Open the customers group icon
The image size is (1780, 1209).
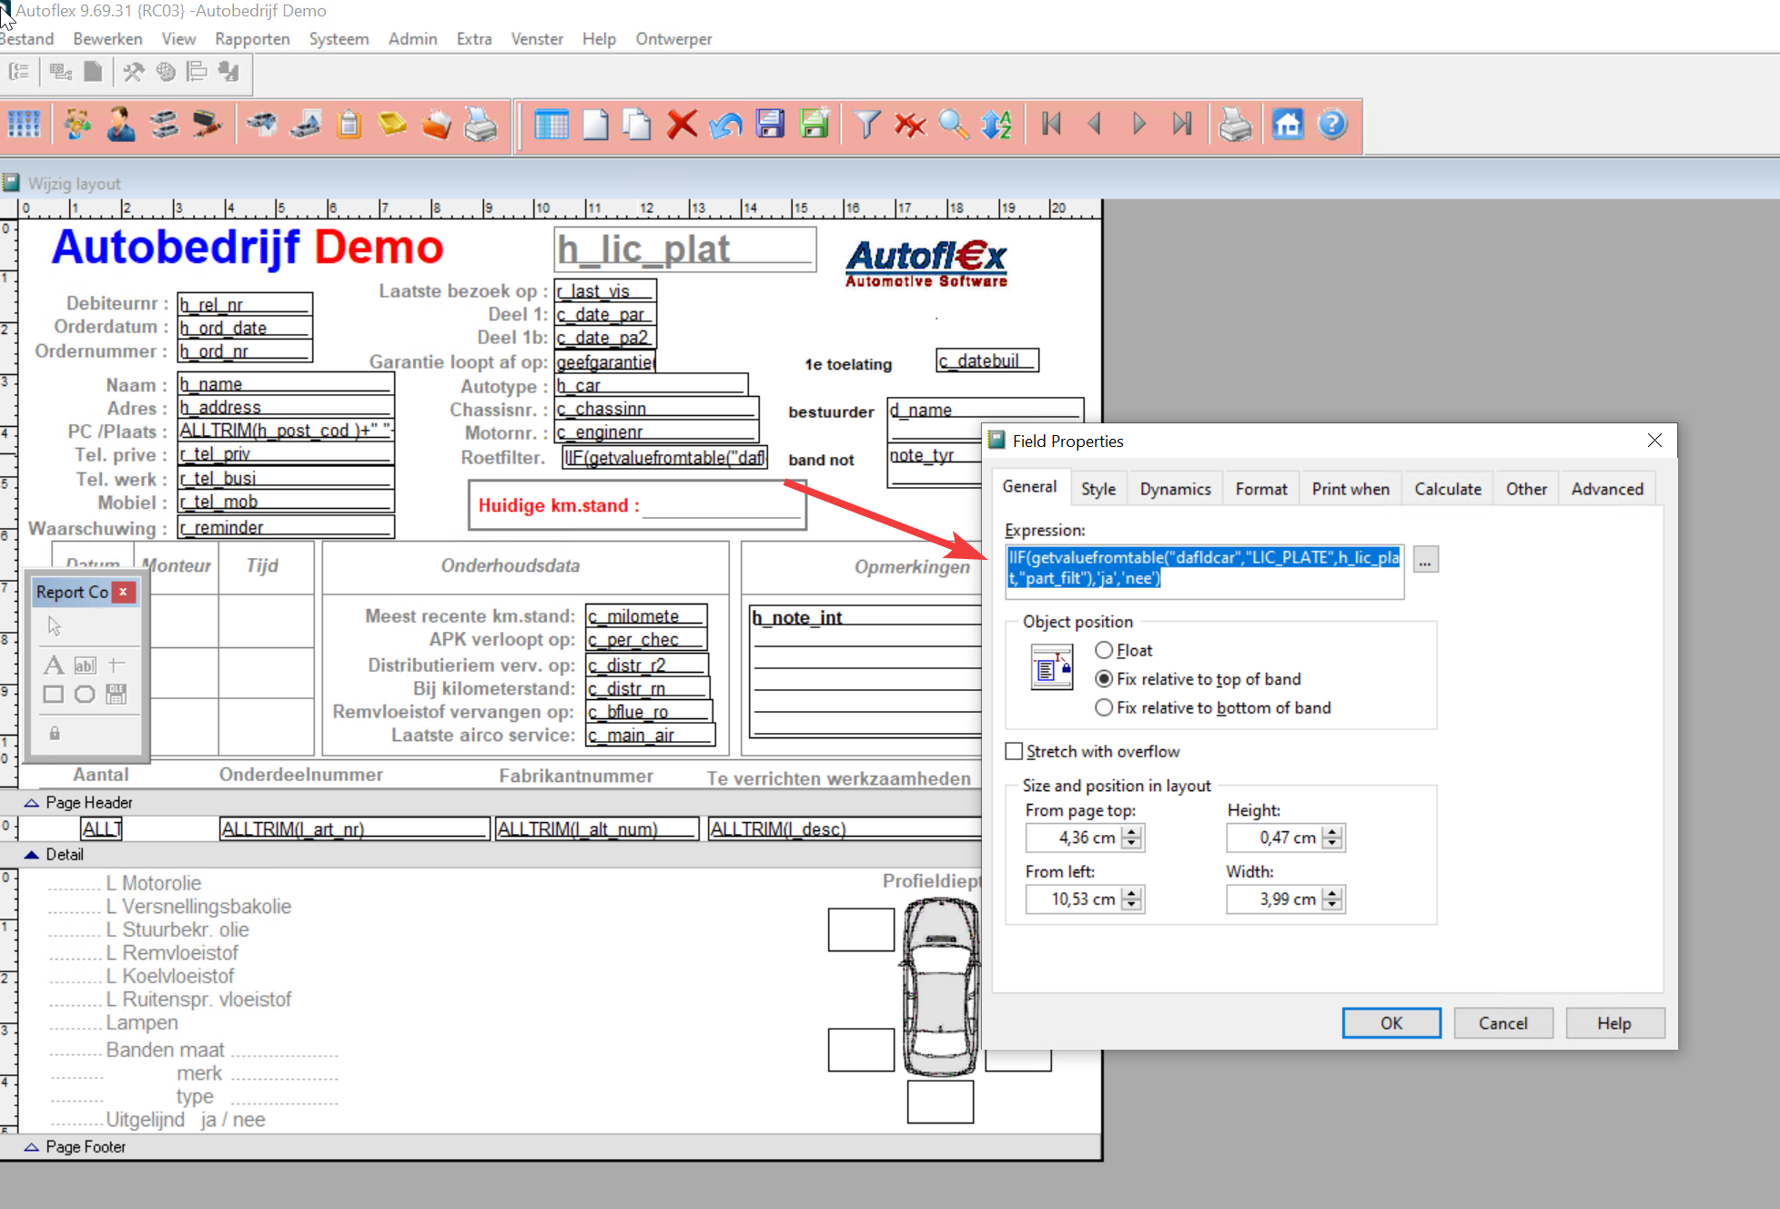(77, 124)
